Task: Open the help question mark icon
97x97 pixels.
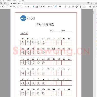Action: pos(88,3)
